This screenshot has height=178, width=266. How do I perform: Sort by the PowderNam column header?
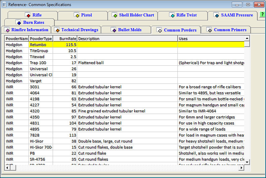17,39
